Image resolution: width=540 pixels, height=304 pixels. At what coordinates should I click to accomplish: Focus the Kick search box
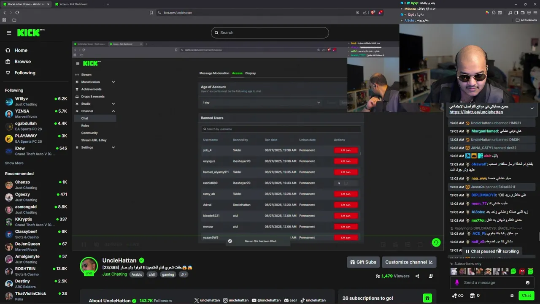pos(270,33)
